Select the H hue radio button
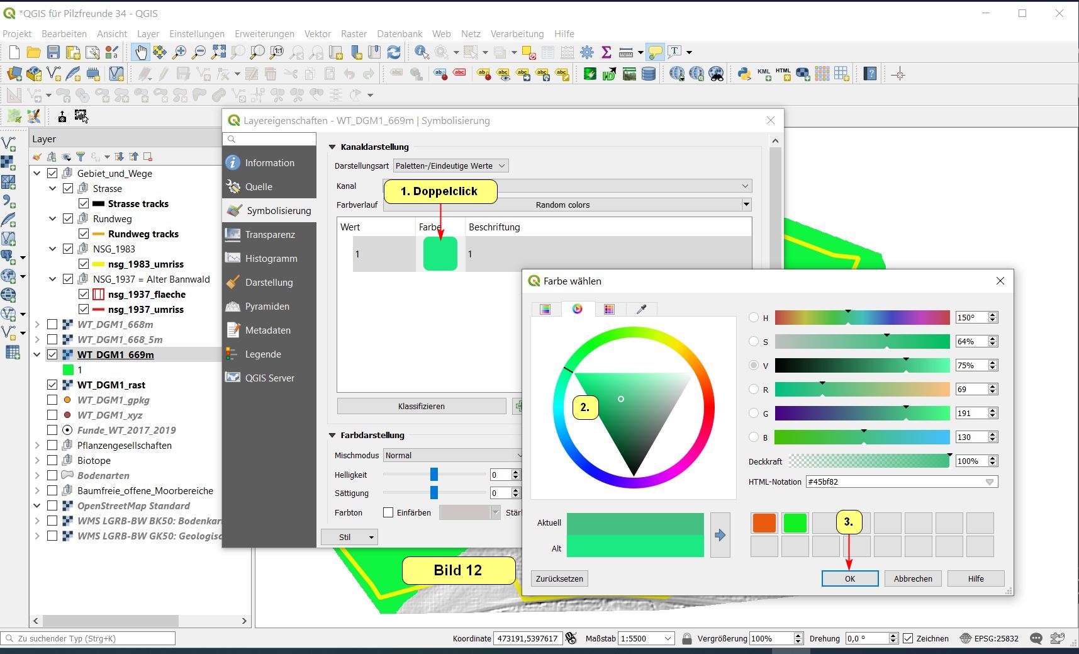 click(754, 318)
